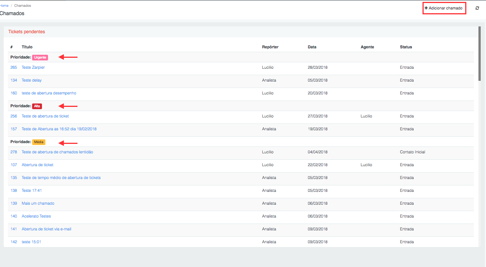Click the Agente column header
486x267 pixels.
coord(367,47)
